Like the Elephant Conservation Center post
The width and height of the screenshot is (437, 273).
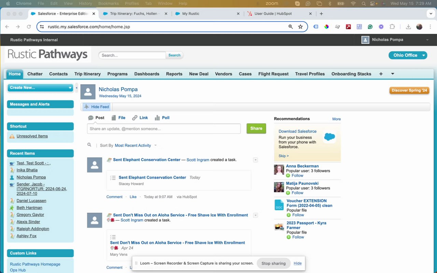point(133,197)
